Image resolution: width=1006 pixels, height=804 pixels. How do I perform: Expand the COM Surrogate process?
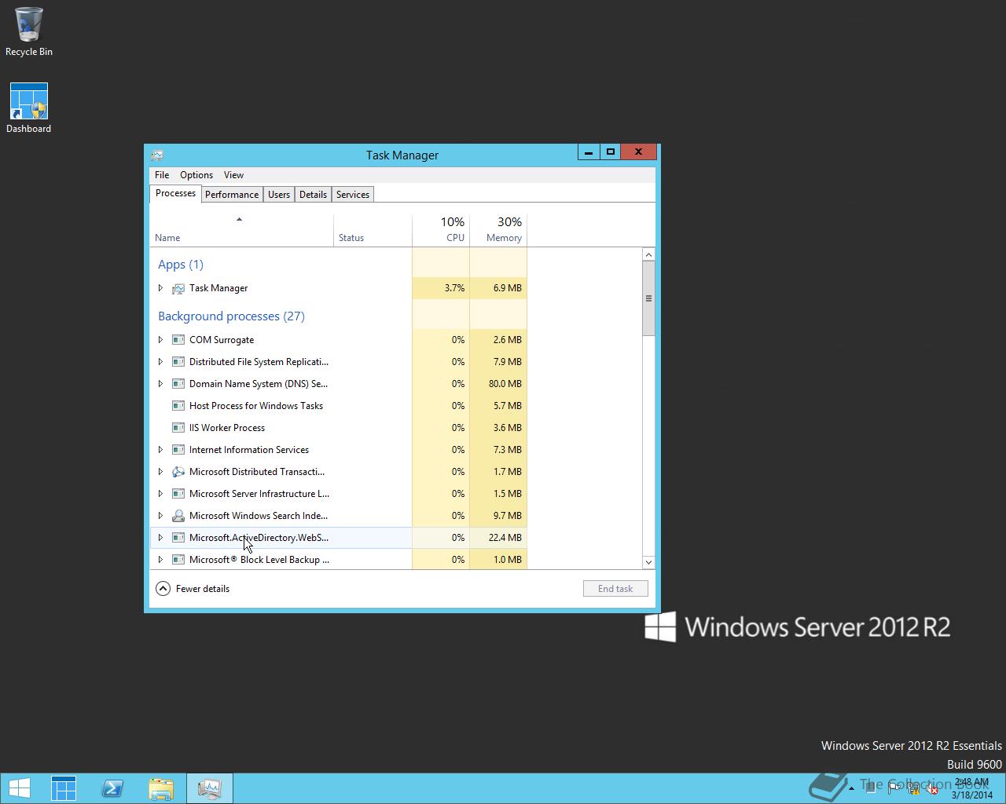coord(160,340)
